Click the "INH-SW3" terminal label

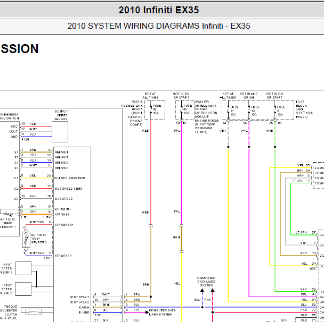coord(61,163)
